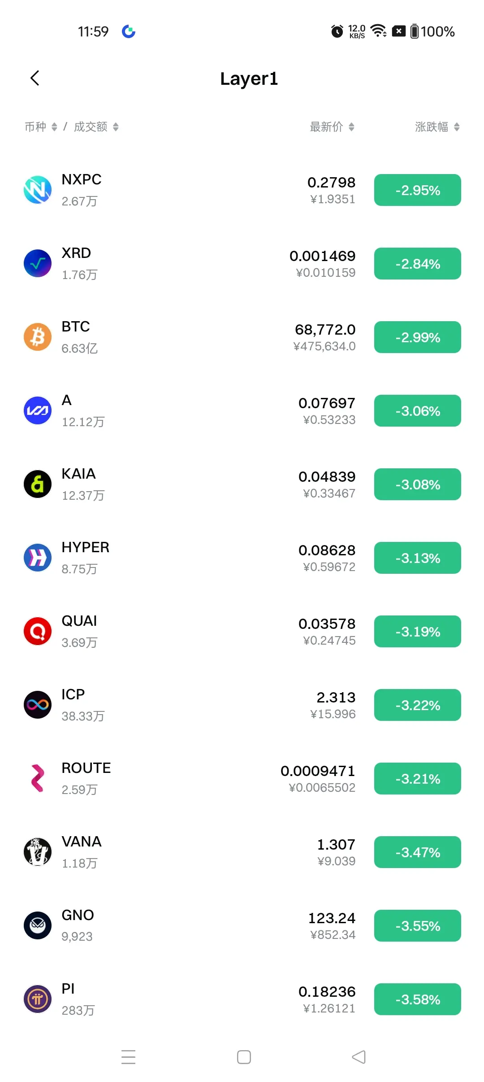Open the PI coin icon
Viewport: 484px width, 1082px height.
[38, 999]
